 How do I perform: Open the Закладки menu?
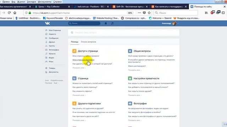tap(32, 2)
